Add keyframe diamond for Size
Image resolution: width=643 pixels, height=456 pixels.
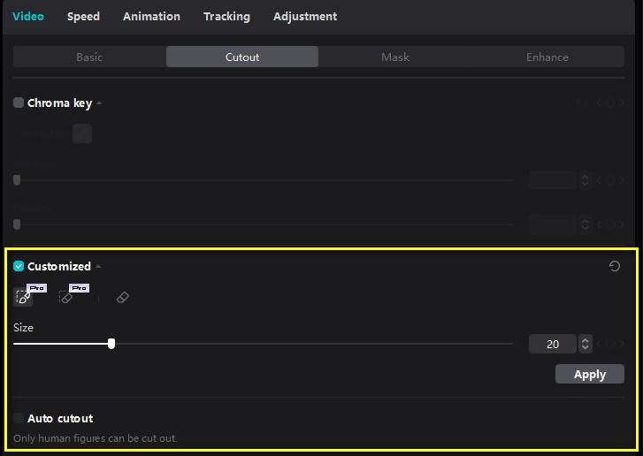point(610,344)
